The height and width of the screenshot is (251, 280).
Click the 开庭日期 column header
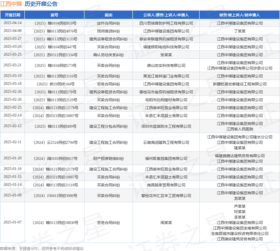(13, 15)
